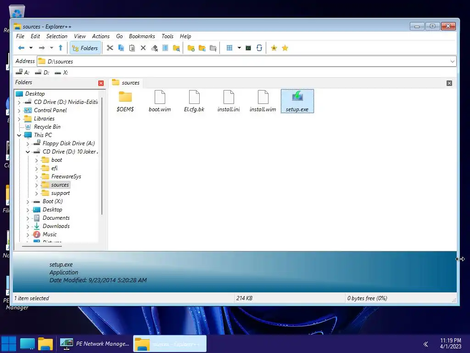Open the Selection menu
Screen dimensions: 470x353
click(56, 36)
